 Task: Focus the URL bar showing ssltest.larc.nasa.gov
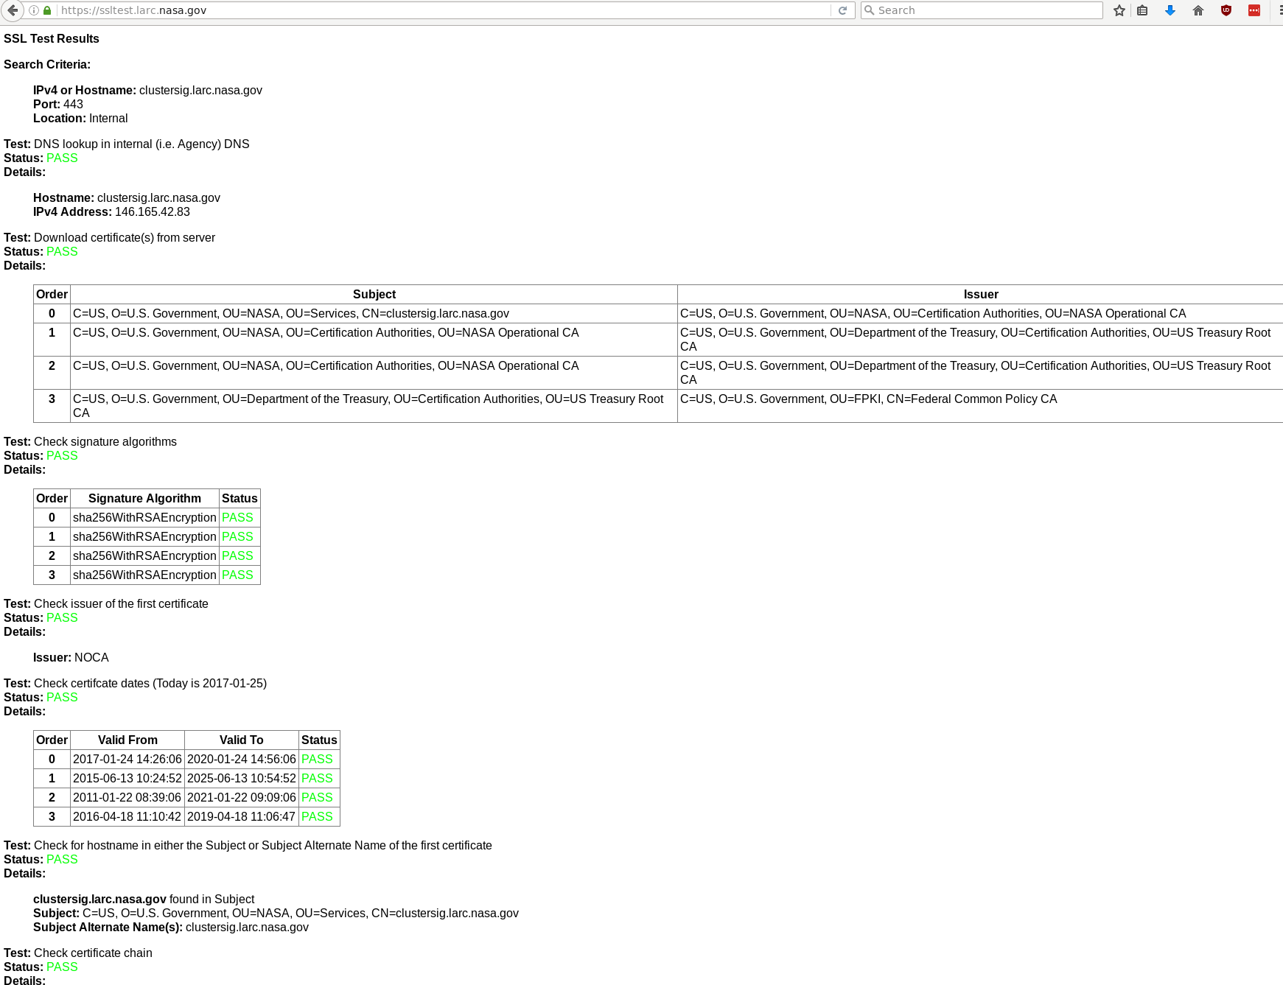442,10
